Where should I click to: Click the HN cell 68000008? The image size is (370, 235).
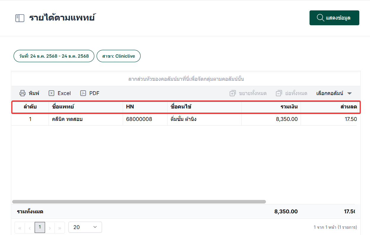coord(139,119)
